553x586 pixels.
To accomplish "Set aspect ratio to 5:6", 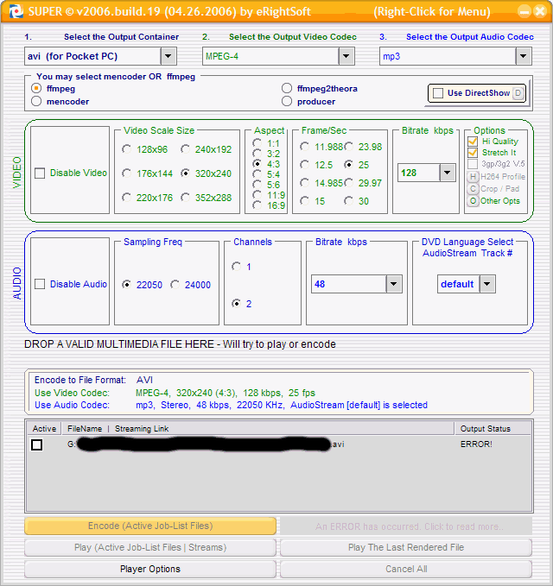I will tap(257, 184).
